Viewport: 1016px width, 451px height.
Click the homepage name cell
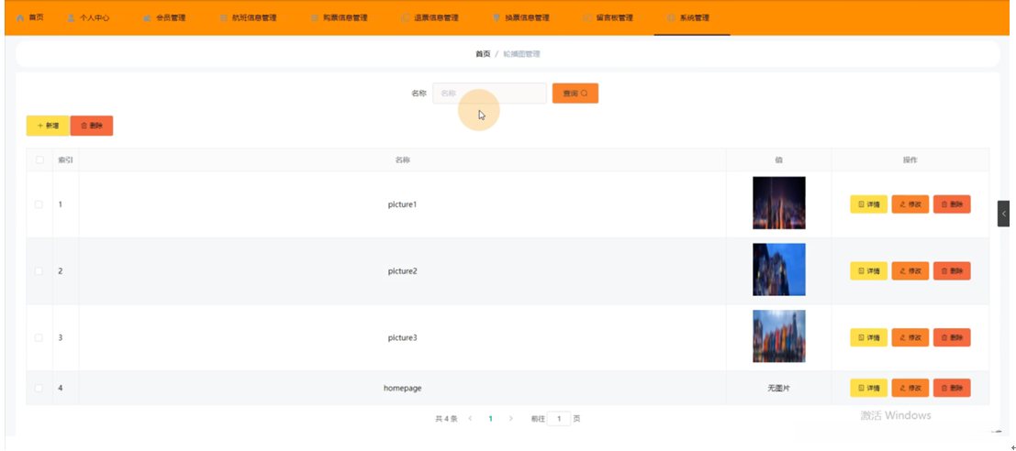(x=402, y=389)
